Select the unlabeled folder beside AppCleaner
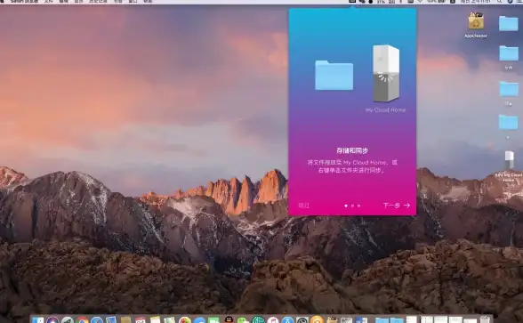 tap(509, 23)
